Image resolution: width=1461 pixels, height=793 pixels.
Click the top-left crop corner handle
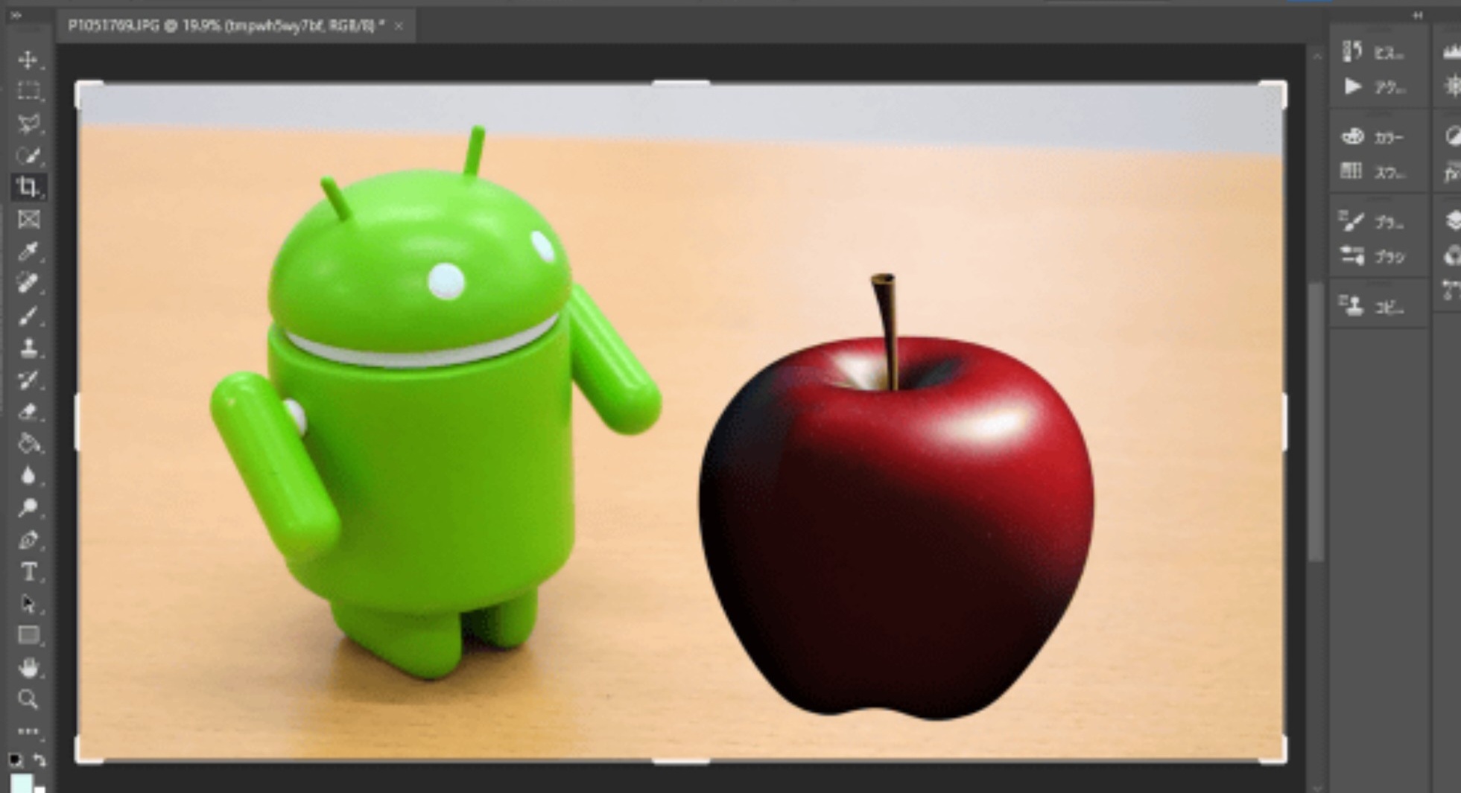pos(89,94)
